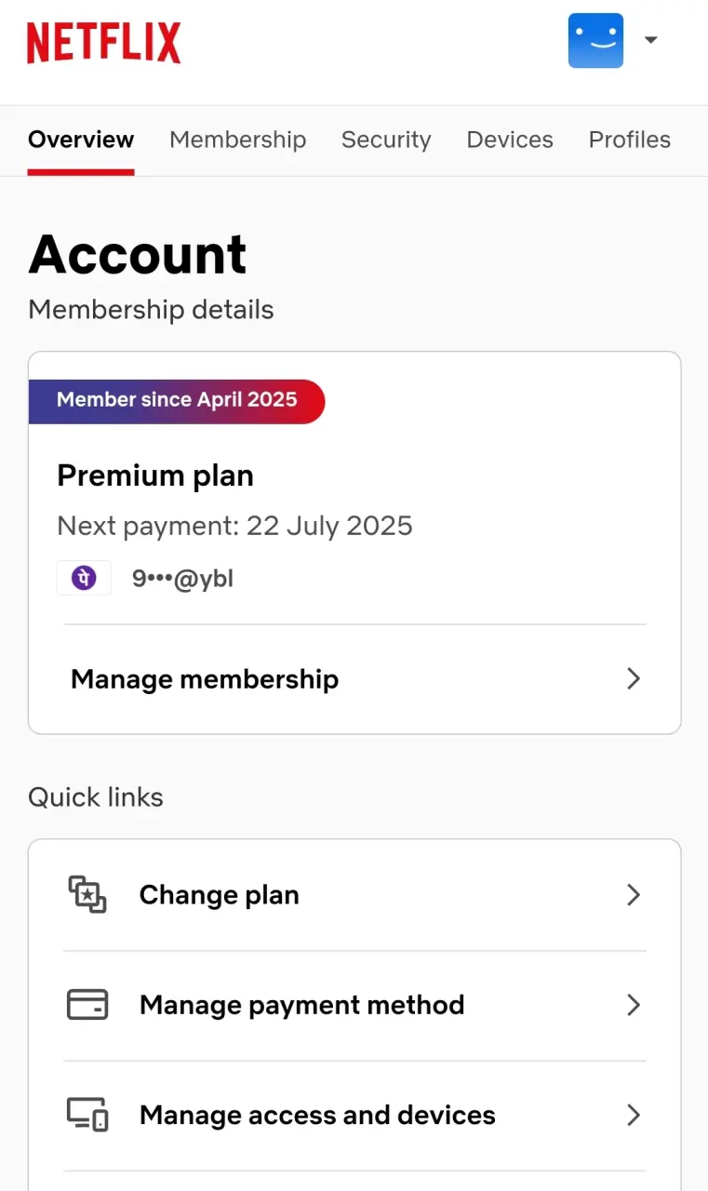
Task: Click the PhonePe payment icon
Action: tap(84, 579)
